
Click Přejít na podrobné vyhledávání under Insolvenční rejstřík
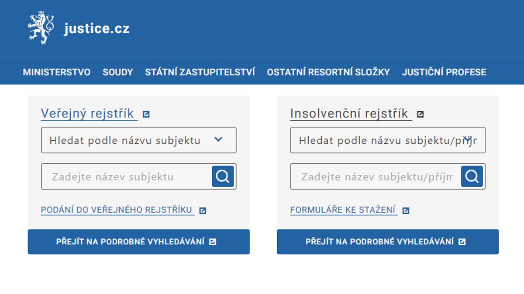388,242
